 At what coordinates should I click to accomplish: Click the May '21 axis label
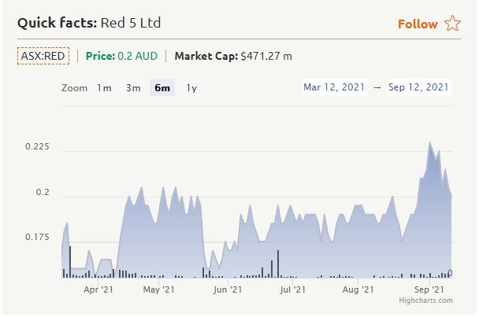pos(161,289)
